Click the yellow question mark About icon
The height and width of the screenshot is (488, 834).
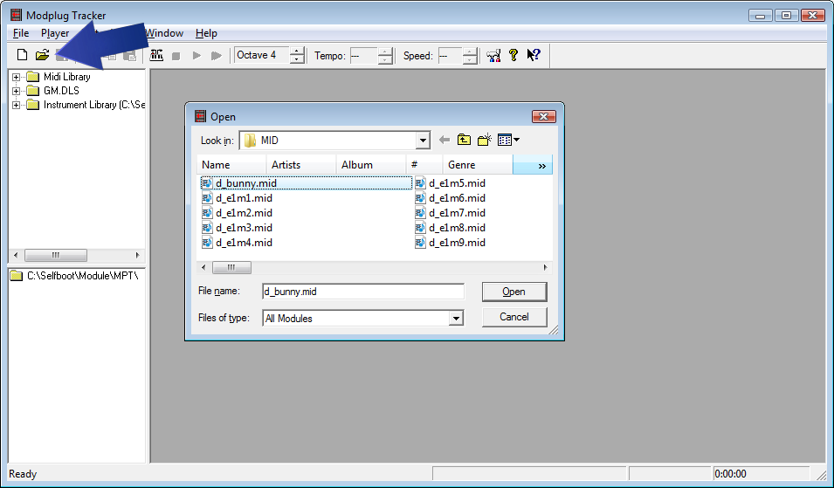point(513,55)
